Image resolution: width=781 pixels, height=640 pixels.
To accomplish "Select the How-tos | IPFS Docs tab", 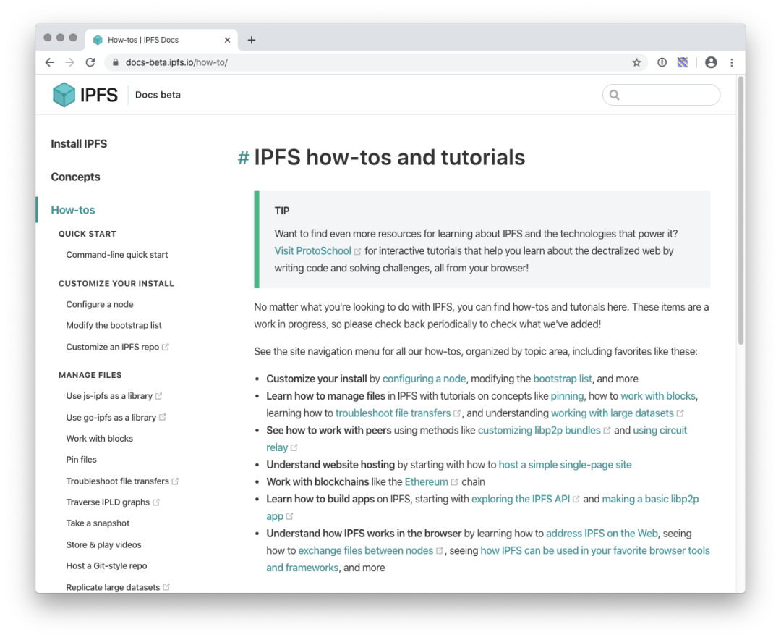I will point(161,40).
